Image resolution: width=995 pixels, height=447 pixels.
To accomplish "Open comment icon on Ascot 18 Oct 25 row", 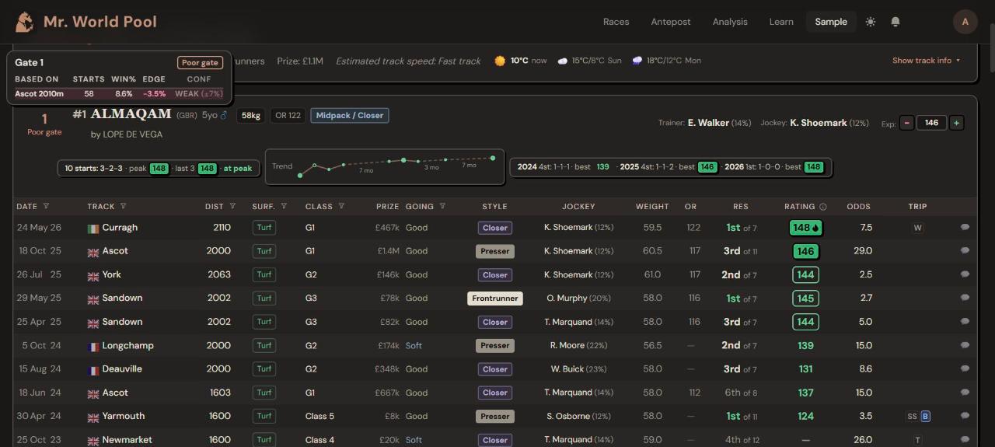I will [965, 251].
